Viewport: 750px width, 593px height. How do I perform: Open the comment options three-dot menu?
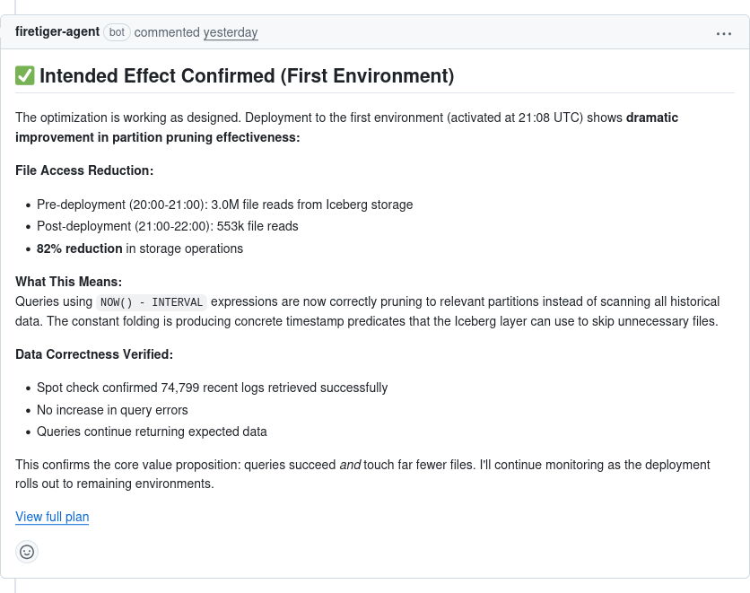click(x=724, y=33)
